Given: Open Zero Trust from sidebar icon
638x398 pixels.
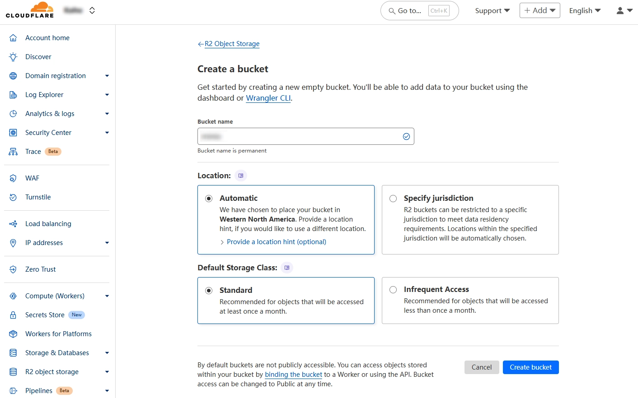Looking at the screenshot, I should (13, 269).
